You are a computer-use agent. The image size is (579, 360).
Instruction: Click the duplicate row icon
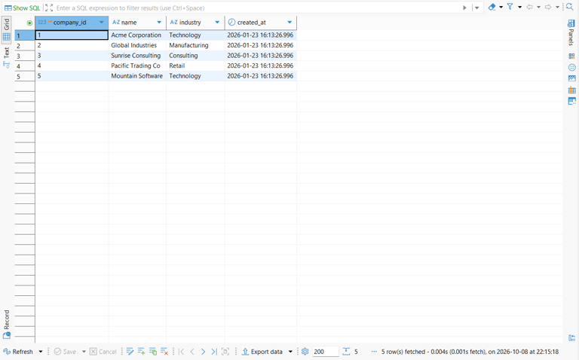tap(153, 352)
